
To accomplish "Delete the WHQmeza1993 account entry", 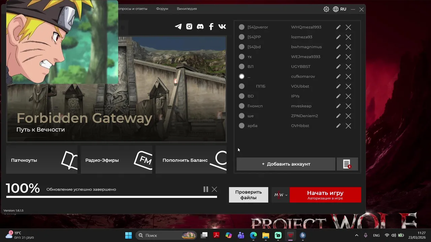I will pyautogui.click(x=349, y=27).
